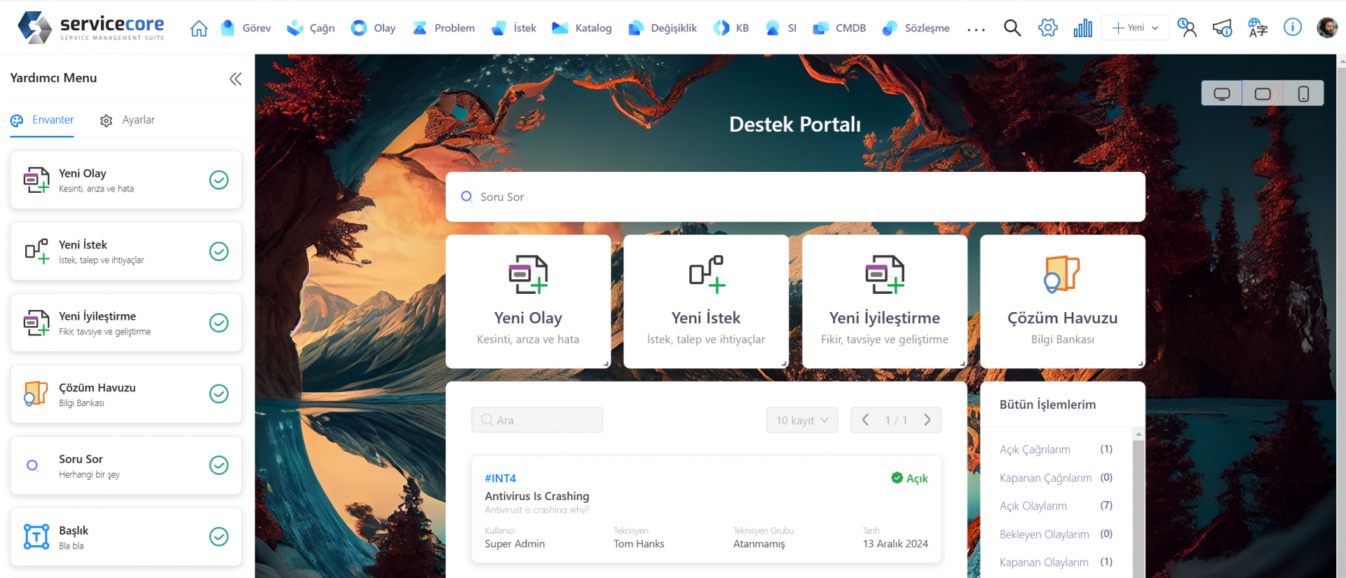Open the settings gear in top bar
The height and width of the screenshot is (578, 1346).
point(1047,28)
